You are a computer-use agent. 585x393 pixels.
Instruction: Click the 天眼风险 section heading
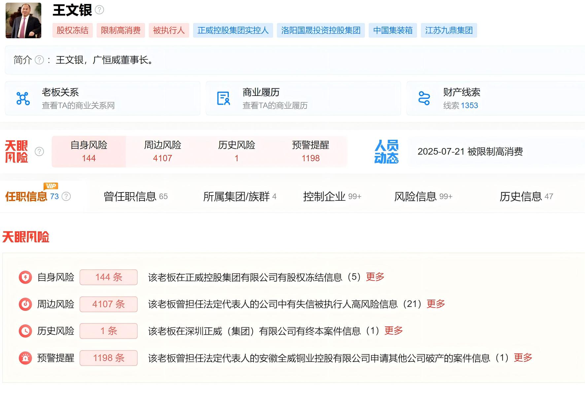(26, 237)
